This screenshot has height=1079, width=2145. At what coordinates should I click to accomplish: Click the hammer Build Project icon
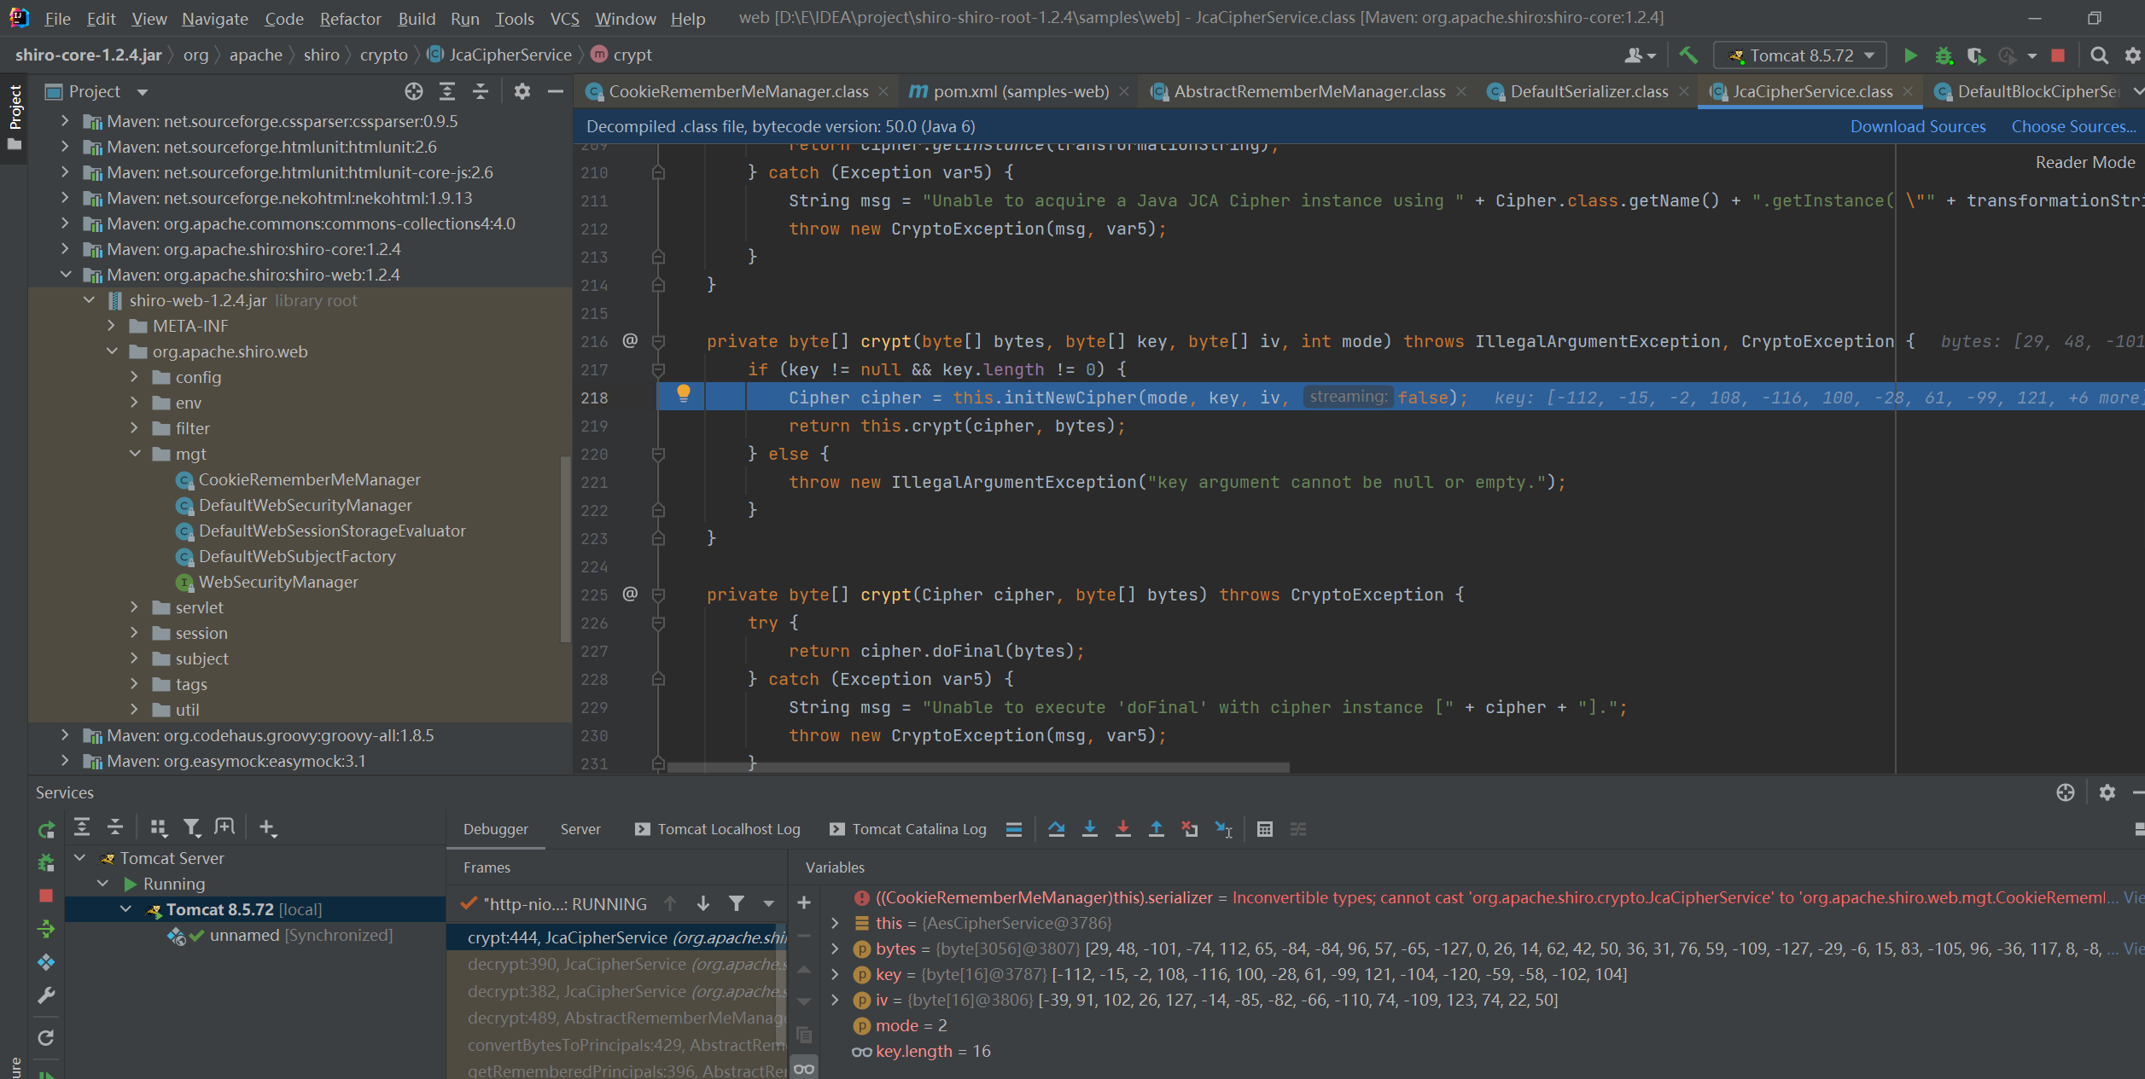pos(1687,55)
